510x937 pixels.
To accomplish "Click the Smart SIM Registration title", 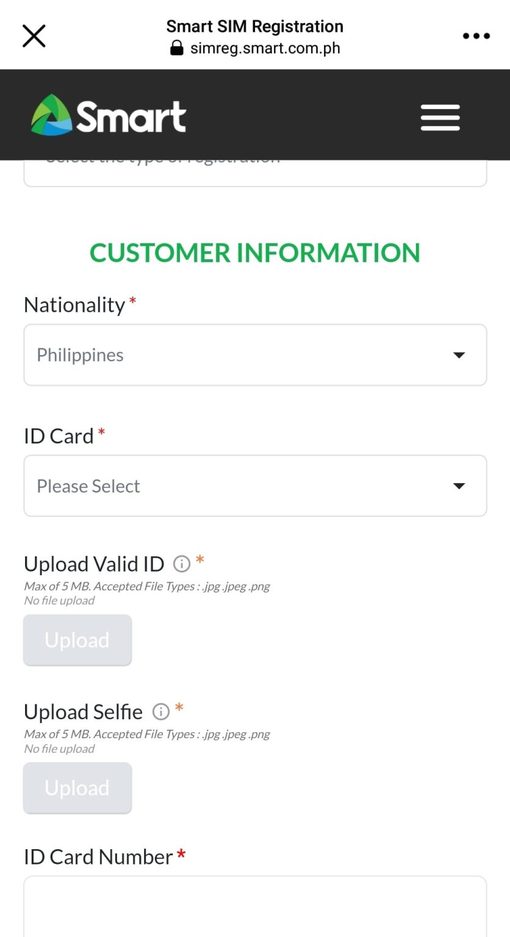I will tap(254, 26).
